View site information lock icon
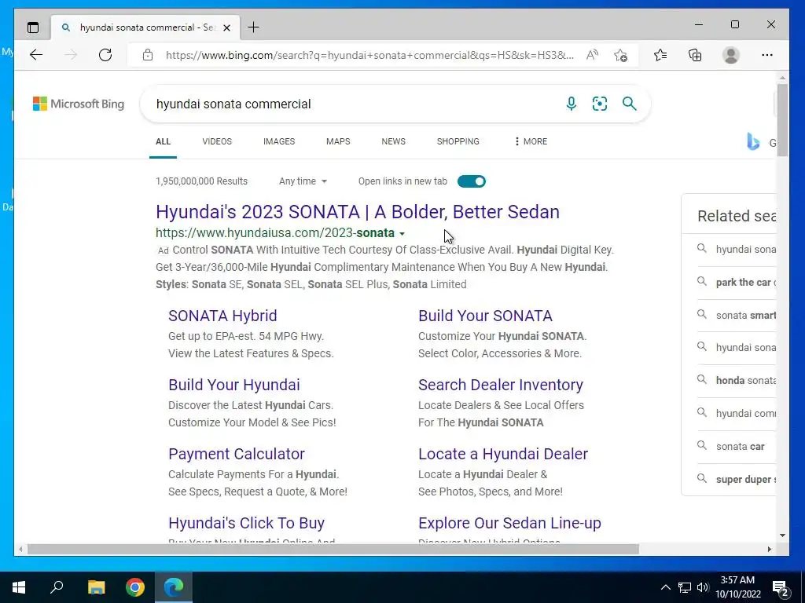Screen dimensions: 805x603 (148, 55)
